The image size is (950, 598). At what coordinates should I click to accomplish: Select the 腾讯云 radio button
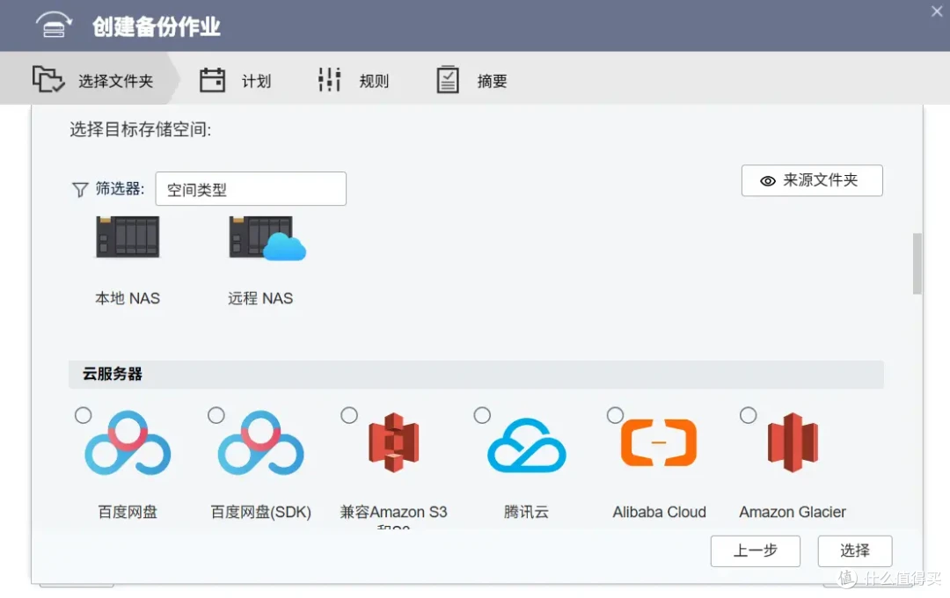point(482,415)
